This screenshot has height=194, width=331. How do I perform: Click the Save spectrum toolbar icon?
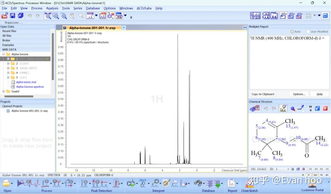pyautogui.click(x=12, y=15)
